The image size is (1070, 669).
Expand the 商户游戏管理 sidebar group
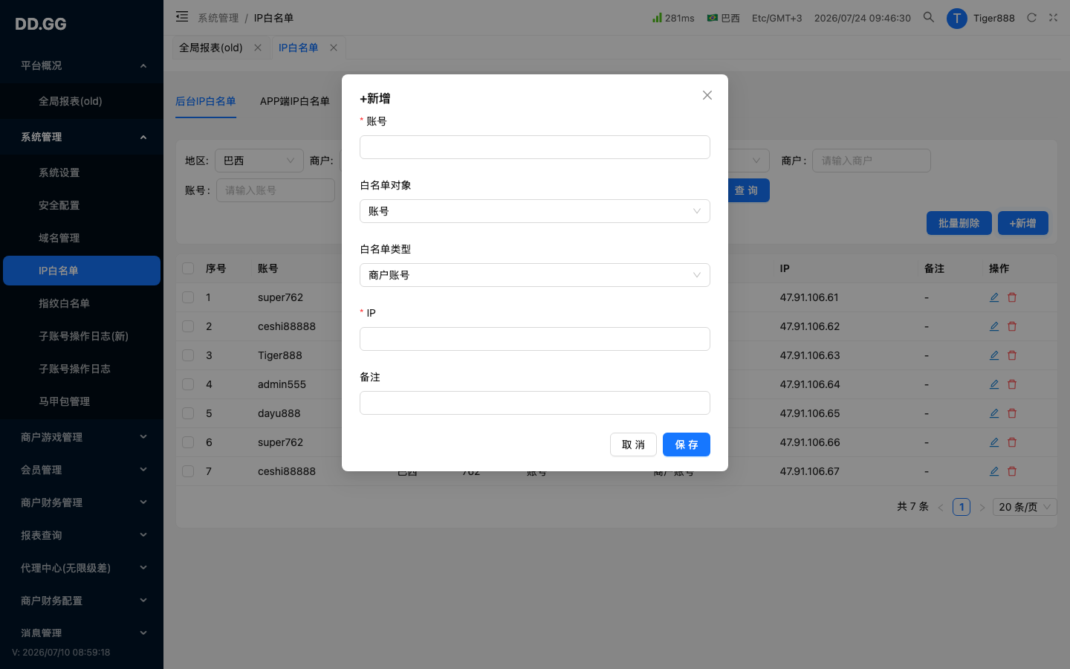click(82, 437)
